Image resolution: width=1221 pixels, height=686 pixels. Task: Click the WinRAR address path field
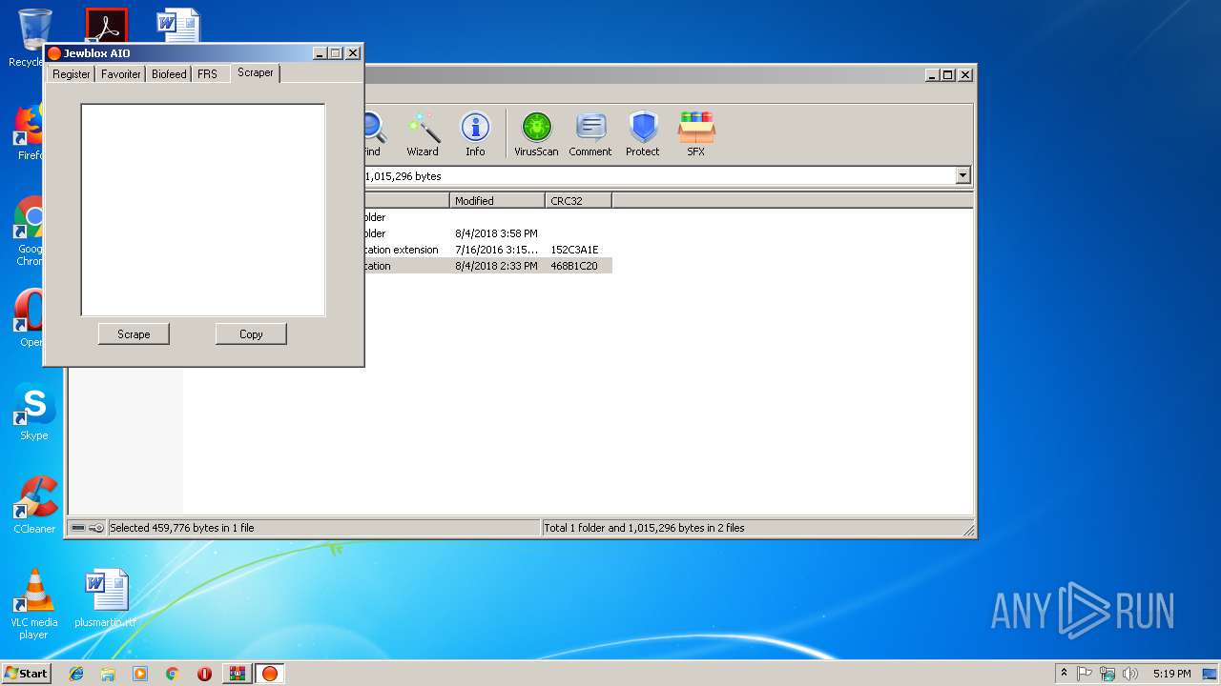point(658,176)
